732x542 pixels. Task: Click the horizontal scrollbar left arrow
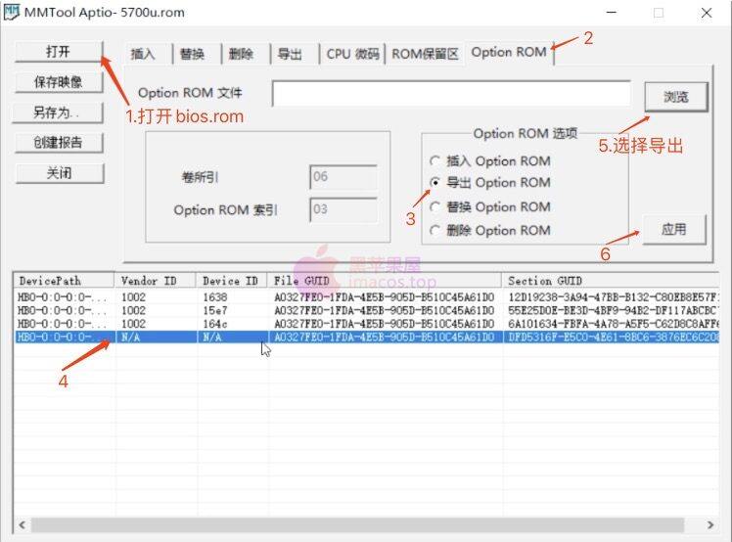(23, 524)
